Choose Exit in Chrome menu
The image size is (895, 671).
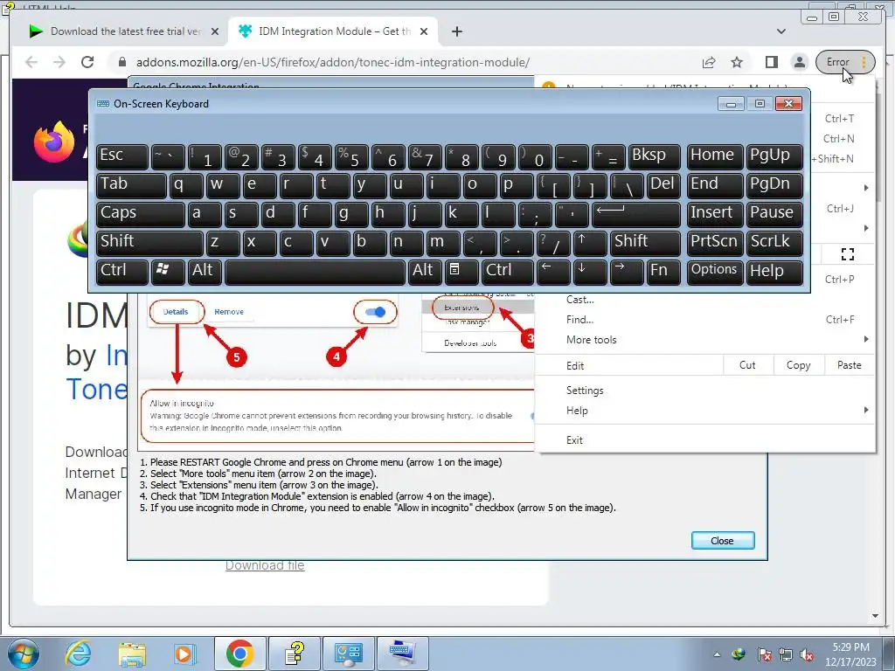point(704,440)
